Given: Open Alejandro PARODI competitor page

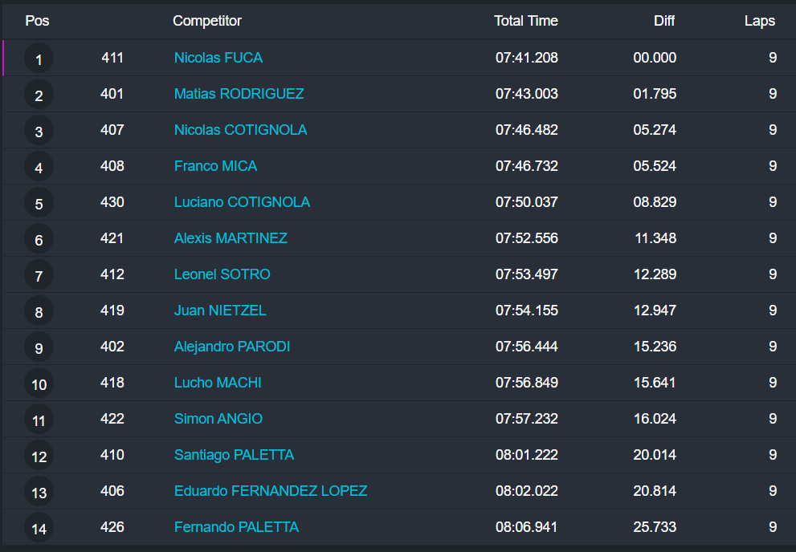Looking at the screenshot, I should click(x=232, y=347).
